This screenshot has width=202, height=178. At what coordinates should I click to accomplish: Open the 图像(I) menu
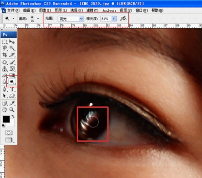(x=45, y=10)
